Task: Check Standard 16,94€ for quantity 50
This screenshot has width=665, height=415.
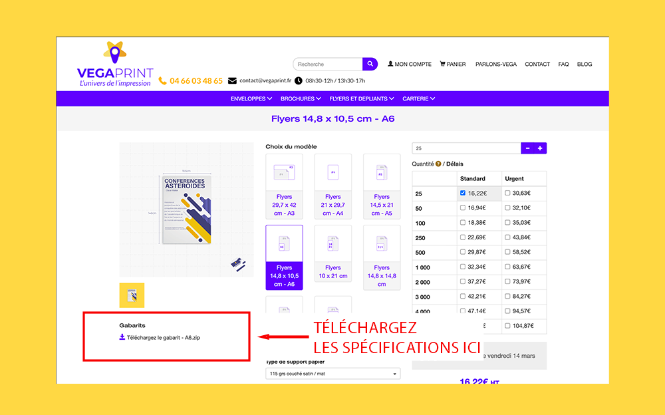Action: coord(463,208)
